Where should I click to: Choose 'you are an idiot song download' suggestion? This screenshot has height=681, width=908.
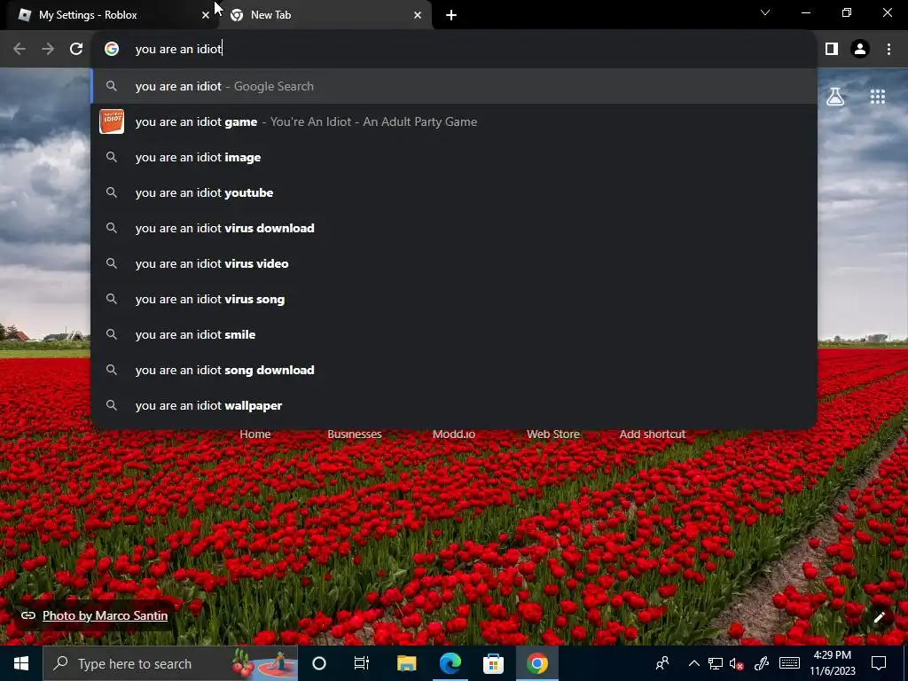(454, 370)
